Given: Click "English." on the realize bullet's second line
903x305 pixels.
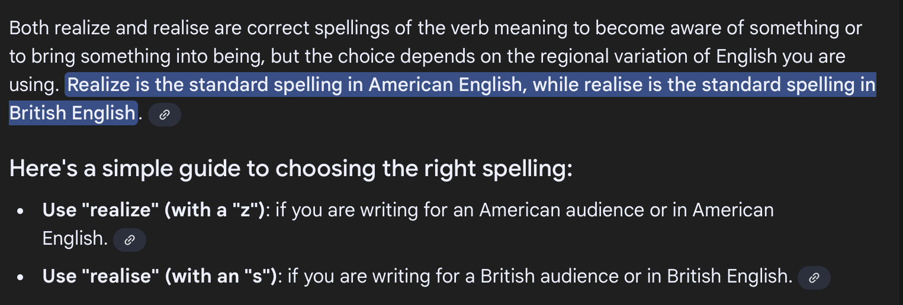Looking at the screenshot, I should (75, 238).
